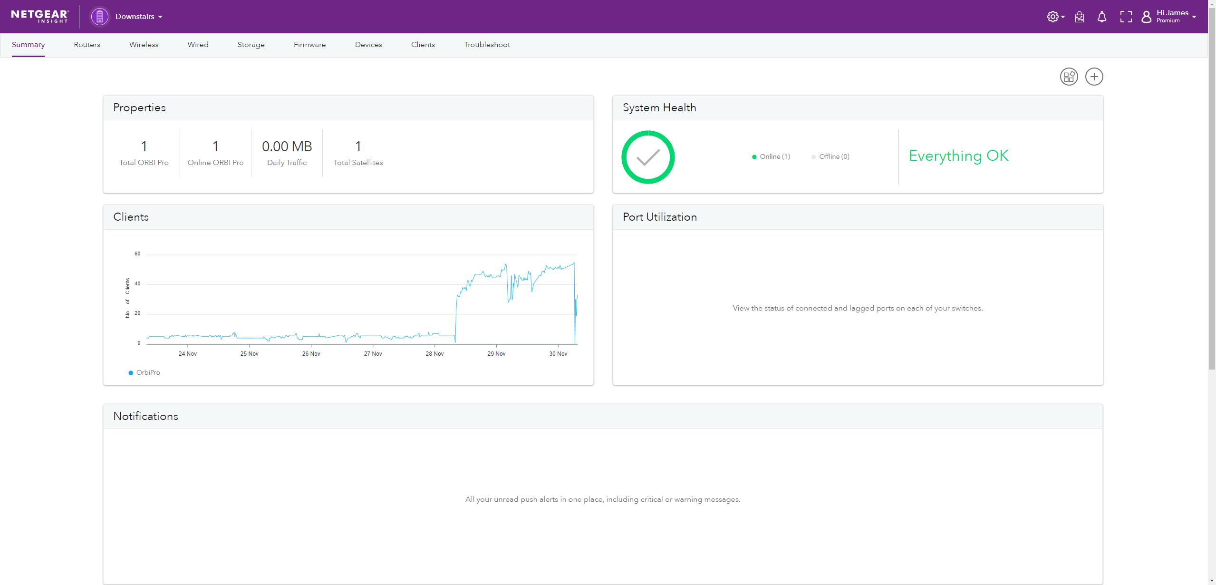Enter full screen mode icon
This screenshot has width=1216, height=585.
[x=1125, y=17]
